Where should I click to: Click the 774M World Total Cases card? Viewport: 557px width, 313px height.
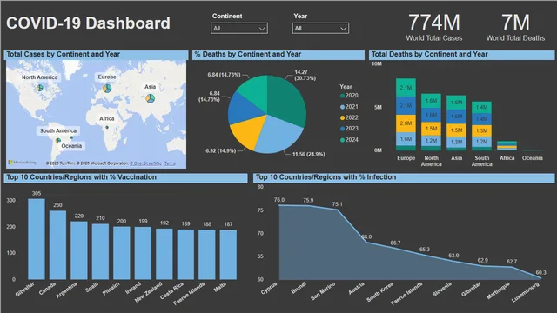(434, 27)
